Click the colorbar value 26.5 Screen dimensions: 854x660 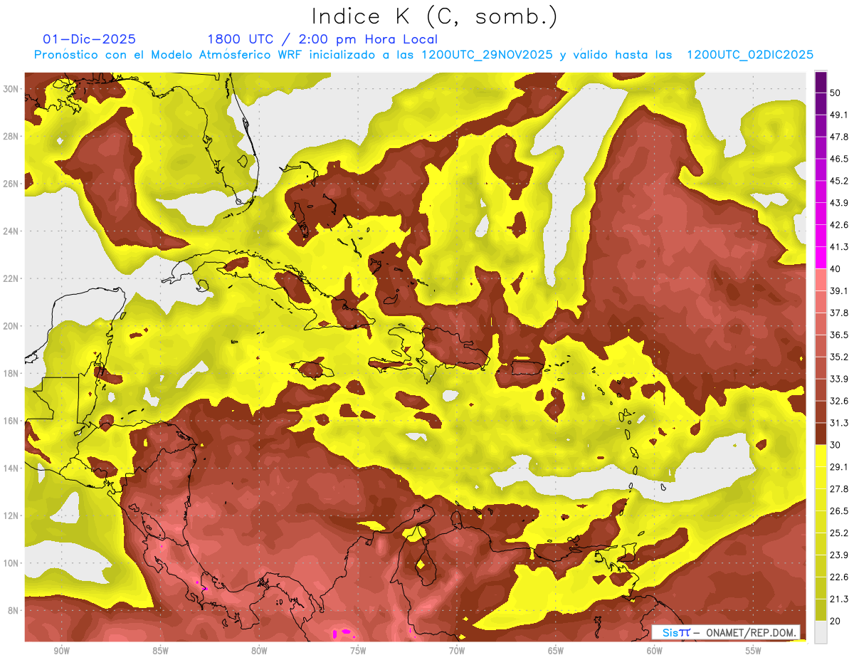click(x=839, y=511)
